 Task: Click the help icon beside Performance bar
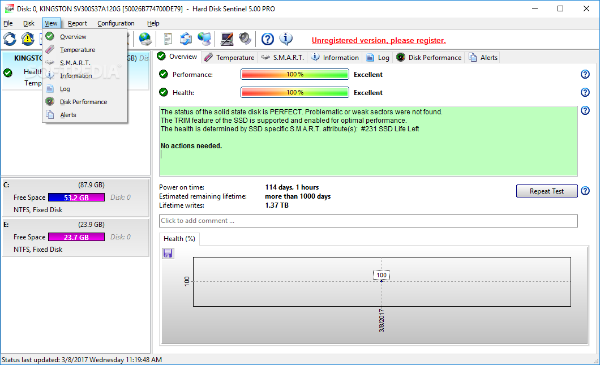click(x=585, y=74)
